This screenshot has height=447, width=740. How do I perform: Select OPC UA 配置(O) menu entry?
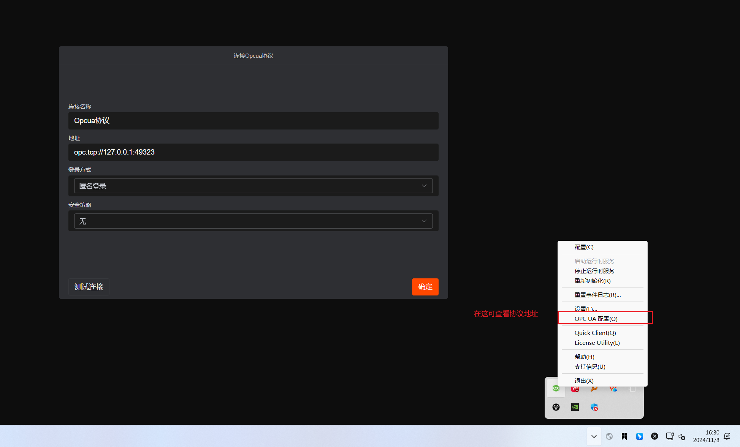coord(596,319)
